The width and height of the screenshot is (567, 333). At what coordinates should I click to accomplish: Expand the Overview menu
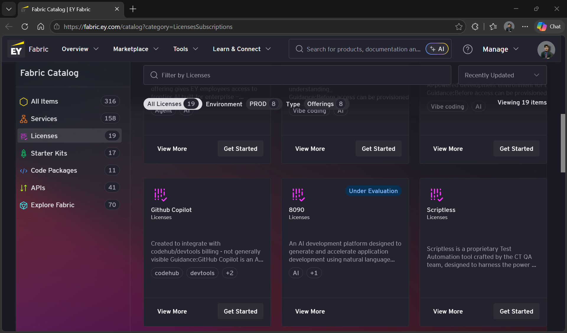pyautogui.click(x=80, y=49)
